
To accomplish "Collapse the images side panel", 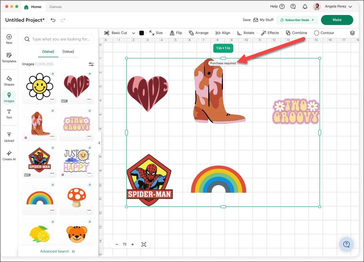I will [x=99, y=143].
